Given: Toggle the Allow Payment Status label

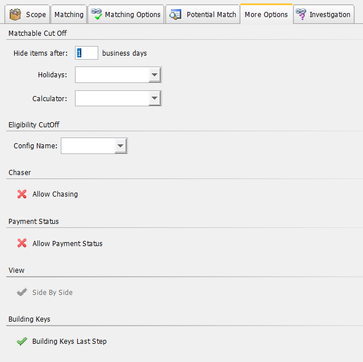Looking at the screenshot, I should coord(68,243).
